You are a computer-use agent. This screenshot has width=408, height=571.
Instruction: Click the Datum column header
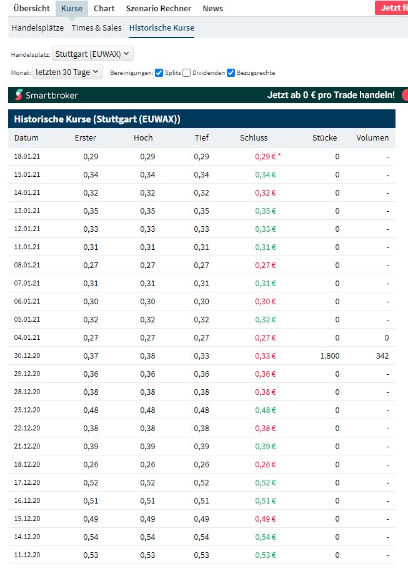[26, 138]
